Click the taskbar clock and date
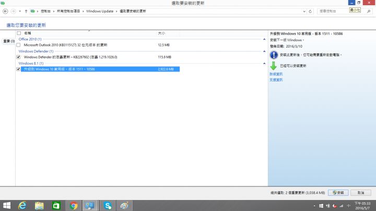 pos(362,206)
